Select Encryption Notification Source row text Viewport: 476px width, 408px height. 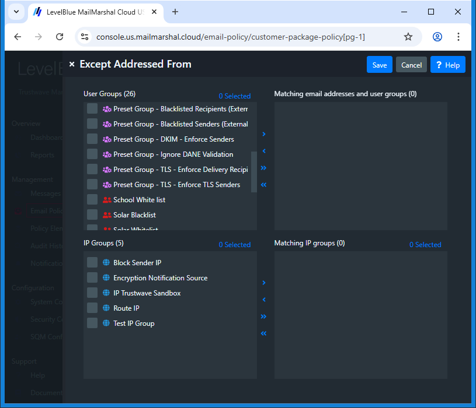(x=161, y=278)
